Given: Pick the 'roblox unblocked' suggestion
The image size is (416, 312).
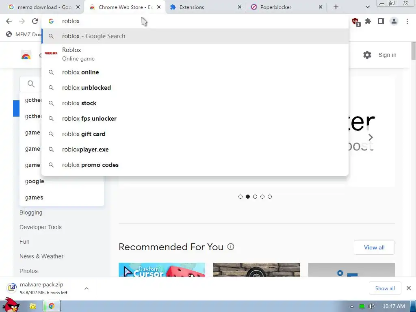Looking at the screenshot, I should click(x=195, y=88).
